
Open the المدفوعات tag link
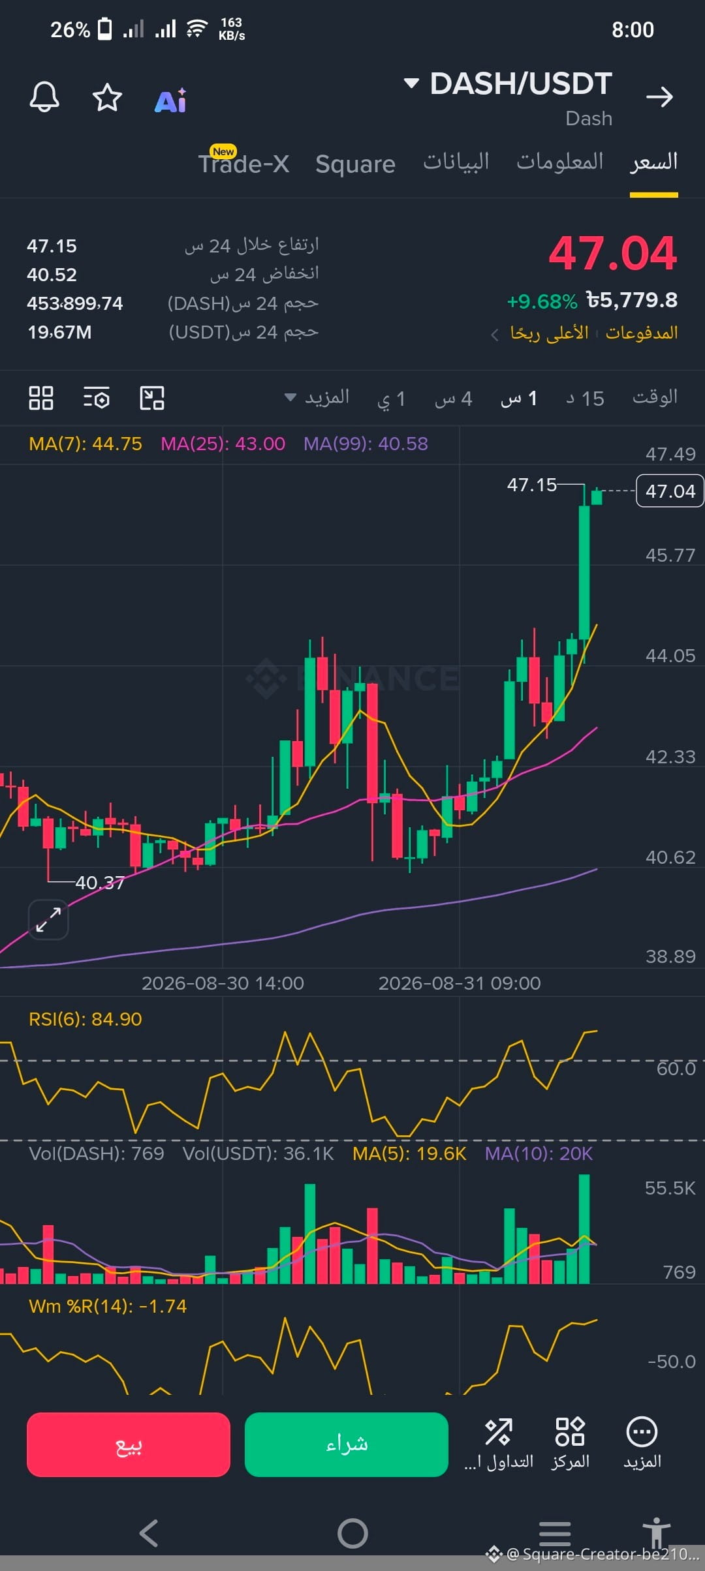(x=642, y=333)
